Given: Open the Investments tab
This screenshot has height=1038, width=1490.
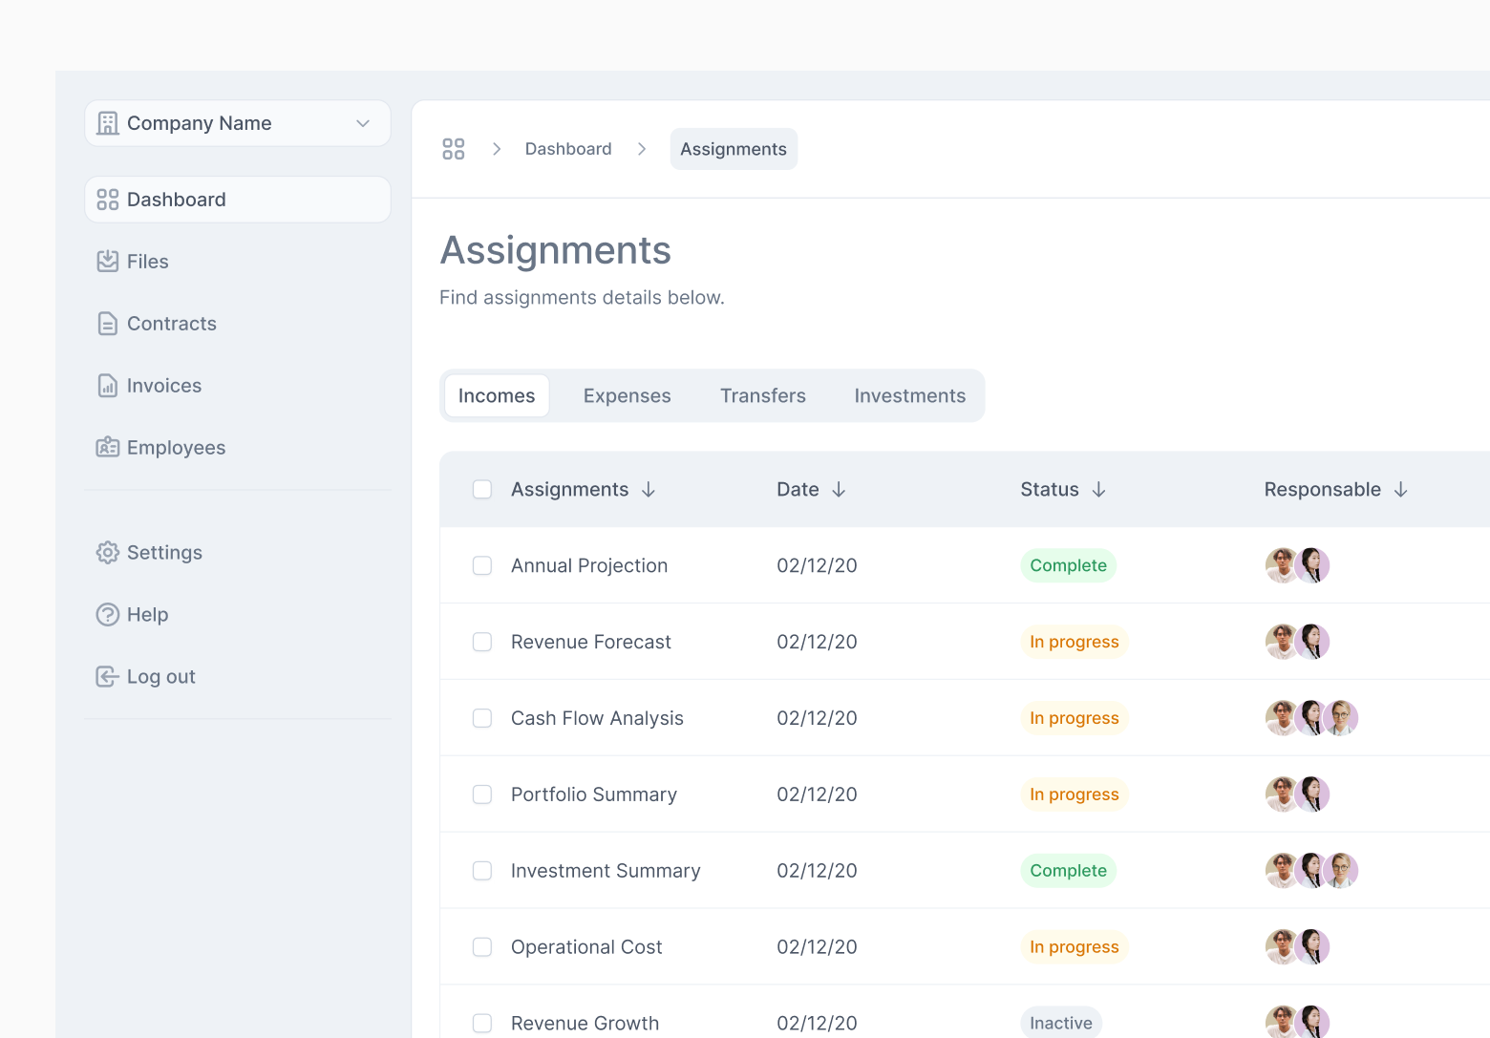Looking at the screenshot, I should 909,395.
